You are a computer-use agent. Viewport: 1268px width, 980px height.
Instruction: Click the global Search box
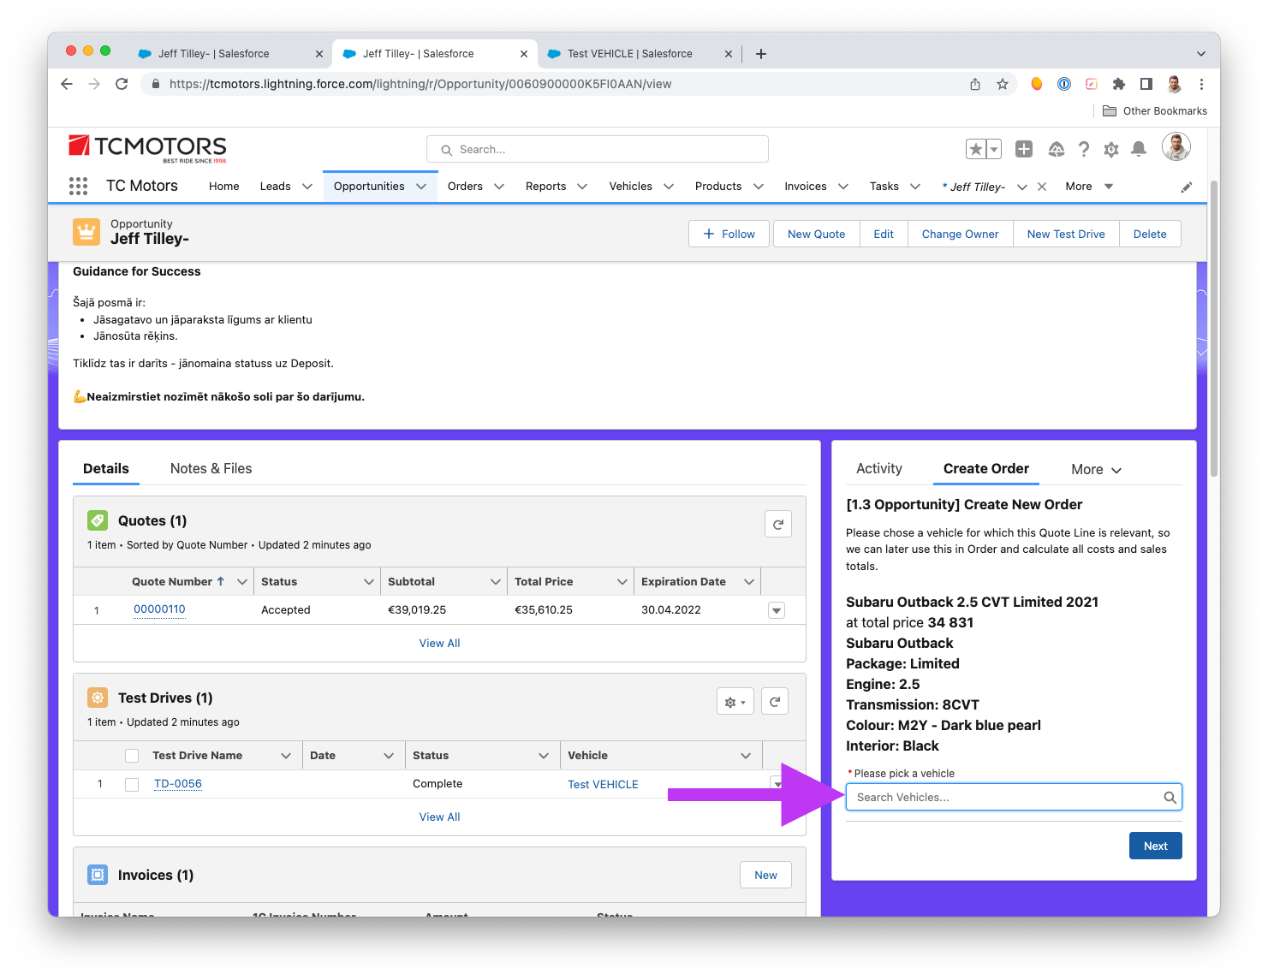coord(598,149)
